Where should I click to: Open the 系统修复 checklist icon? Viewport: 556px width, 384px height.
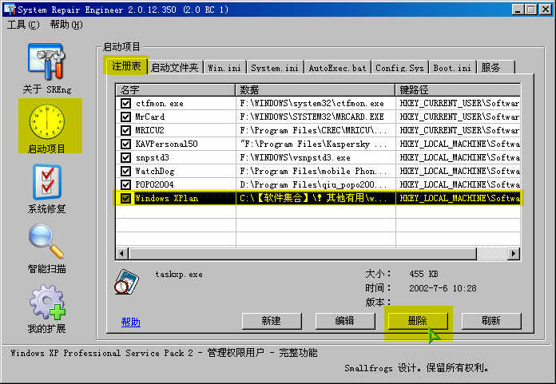click(x=45, y=183)
